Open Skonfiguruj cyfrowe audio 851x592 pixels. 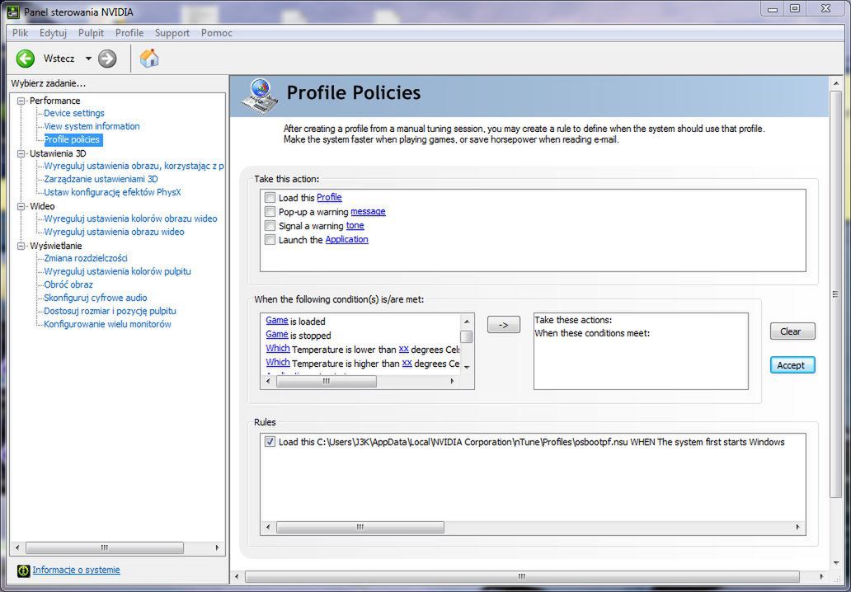[96, 298]
